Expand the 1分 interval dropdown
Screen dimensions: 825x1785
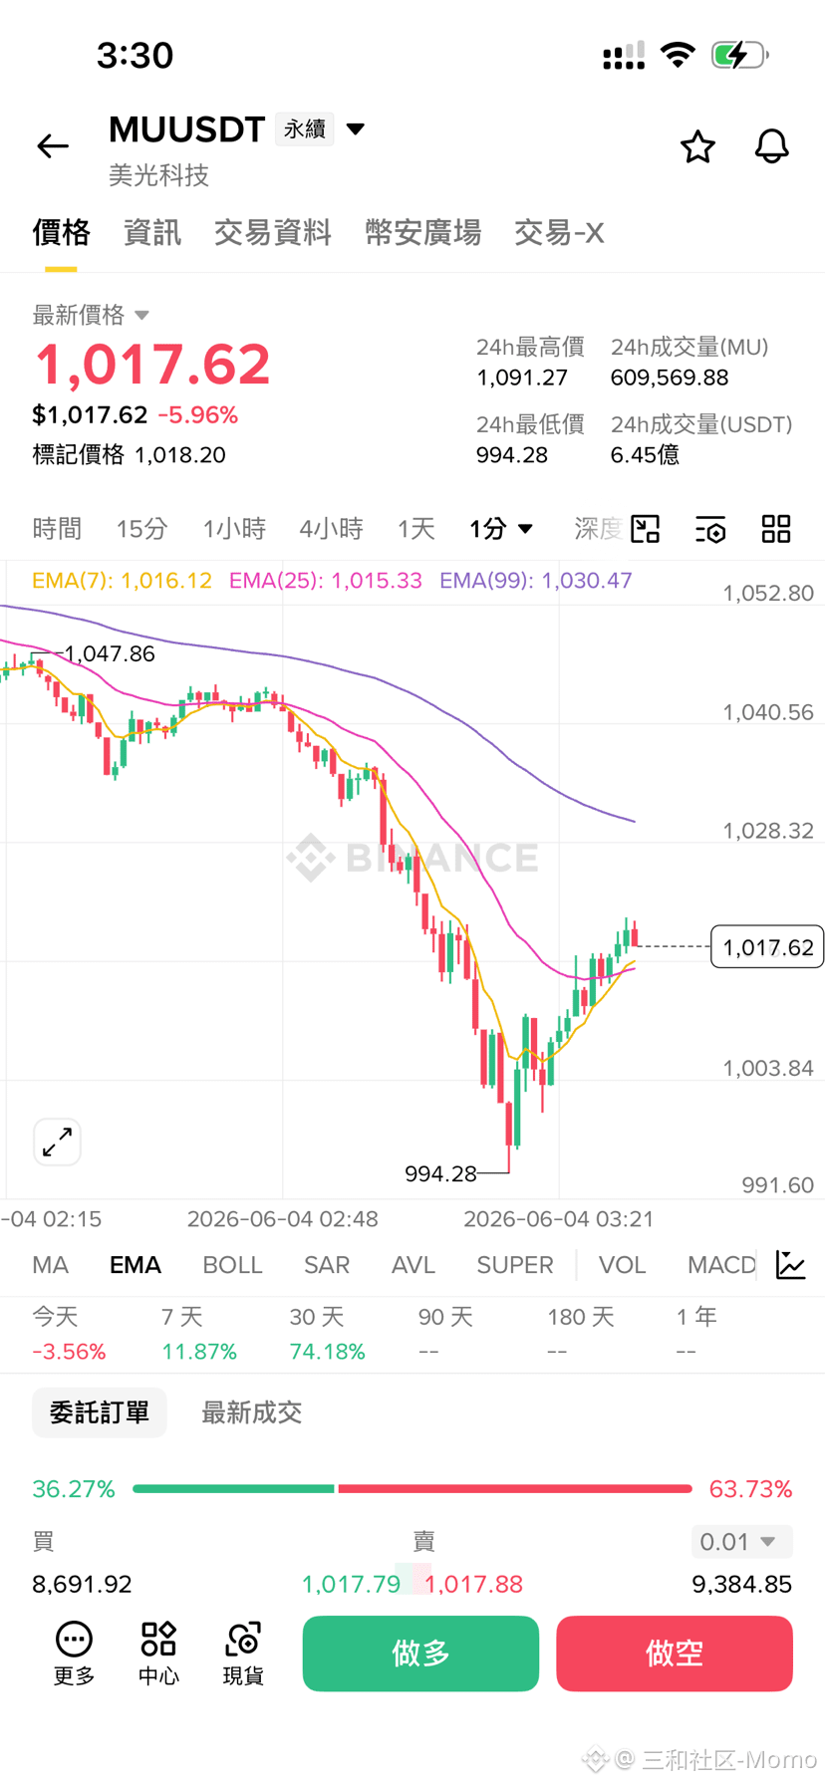click(501, 529)
